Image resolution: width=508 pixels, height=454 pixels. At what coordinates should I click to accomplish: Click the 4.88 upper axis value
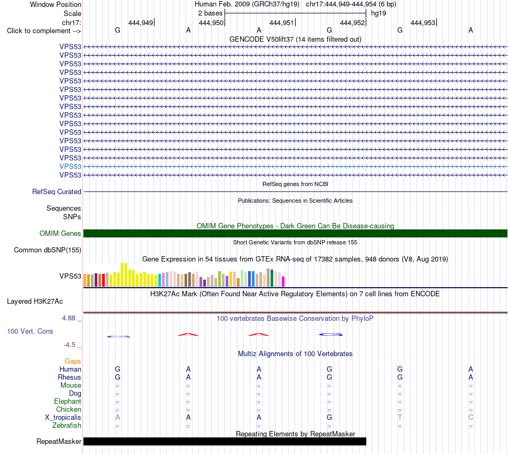(68, 318)
